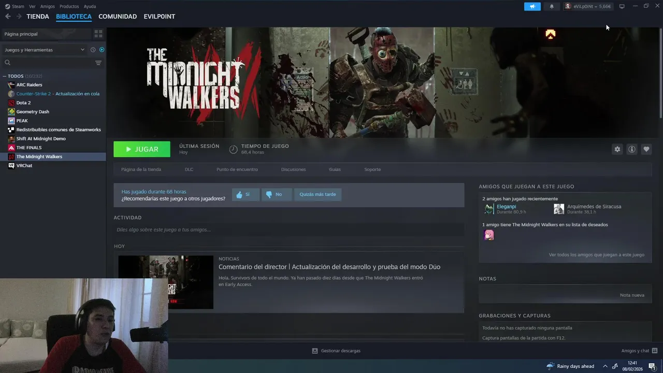Open the notifications bell
663x373 pixels.
(552, 6)
